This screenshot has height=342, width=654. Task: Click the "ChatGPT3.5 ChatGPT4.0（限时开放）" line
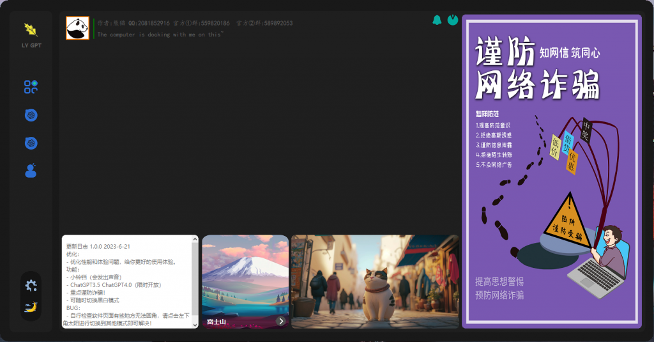coord(114,285)
